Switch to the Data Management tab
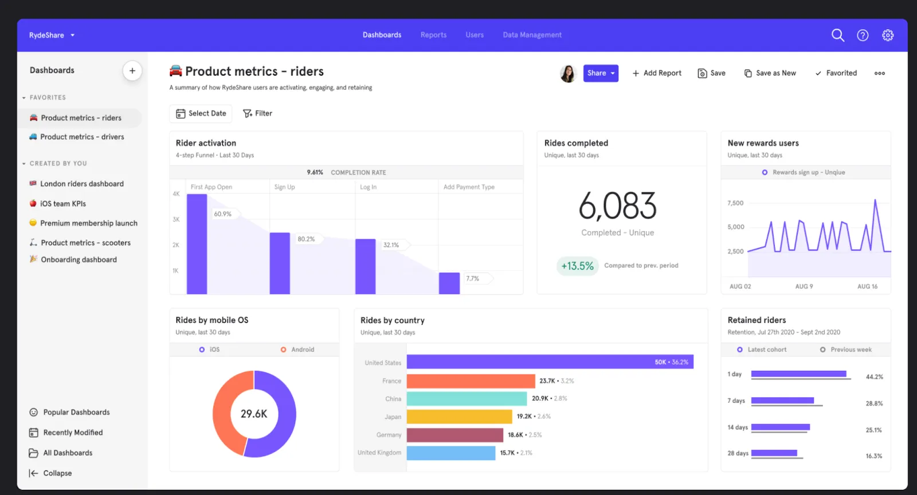 click(532, 35)
